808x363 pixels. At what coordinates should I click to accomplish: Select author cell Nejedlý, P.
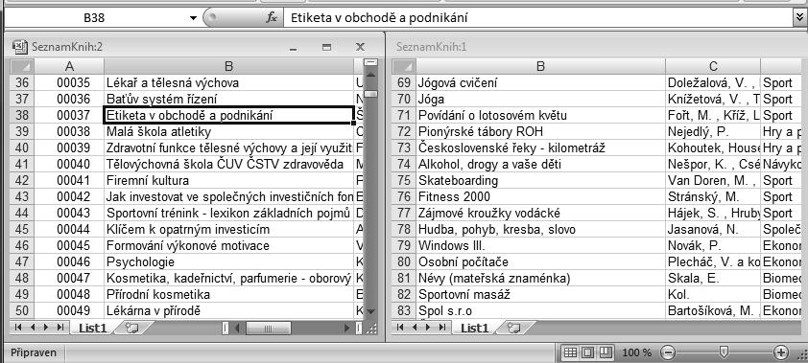click(713, 131)
